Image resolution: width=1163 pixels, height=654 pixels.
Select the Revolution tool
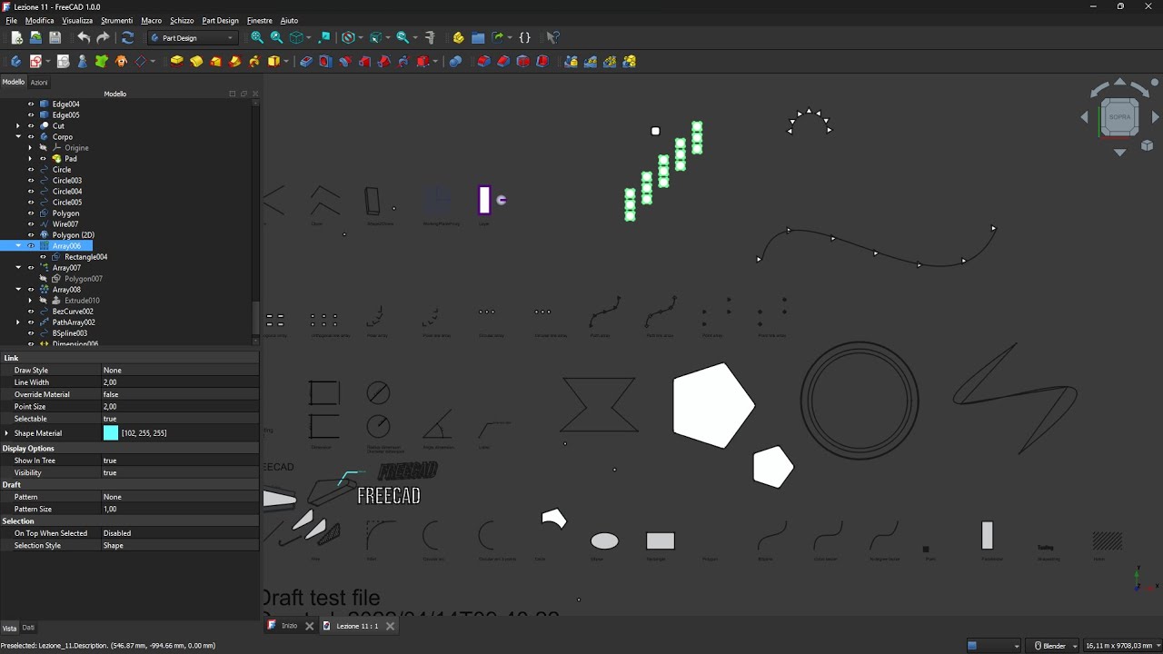click(196, 61)
